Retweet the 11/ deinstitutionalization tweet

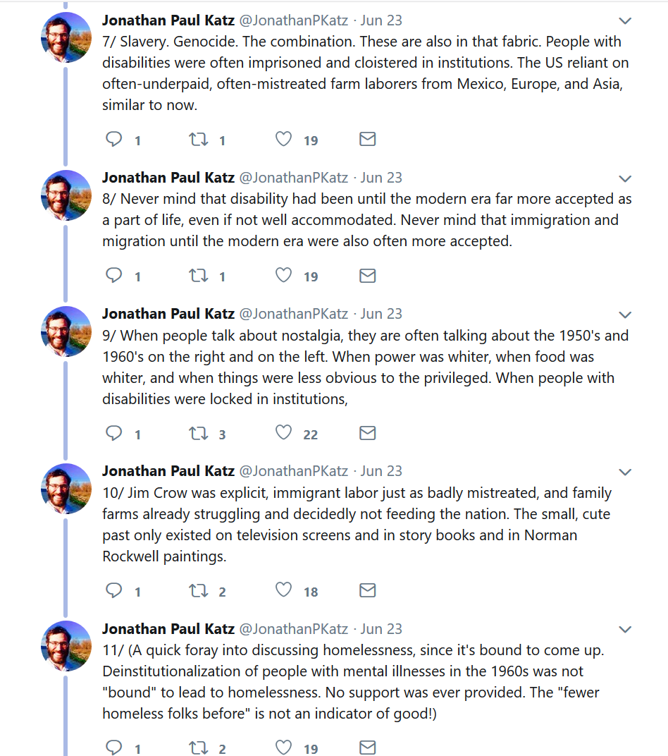pos(199,748)
